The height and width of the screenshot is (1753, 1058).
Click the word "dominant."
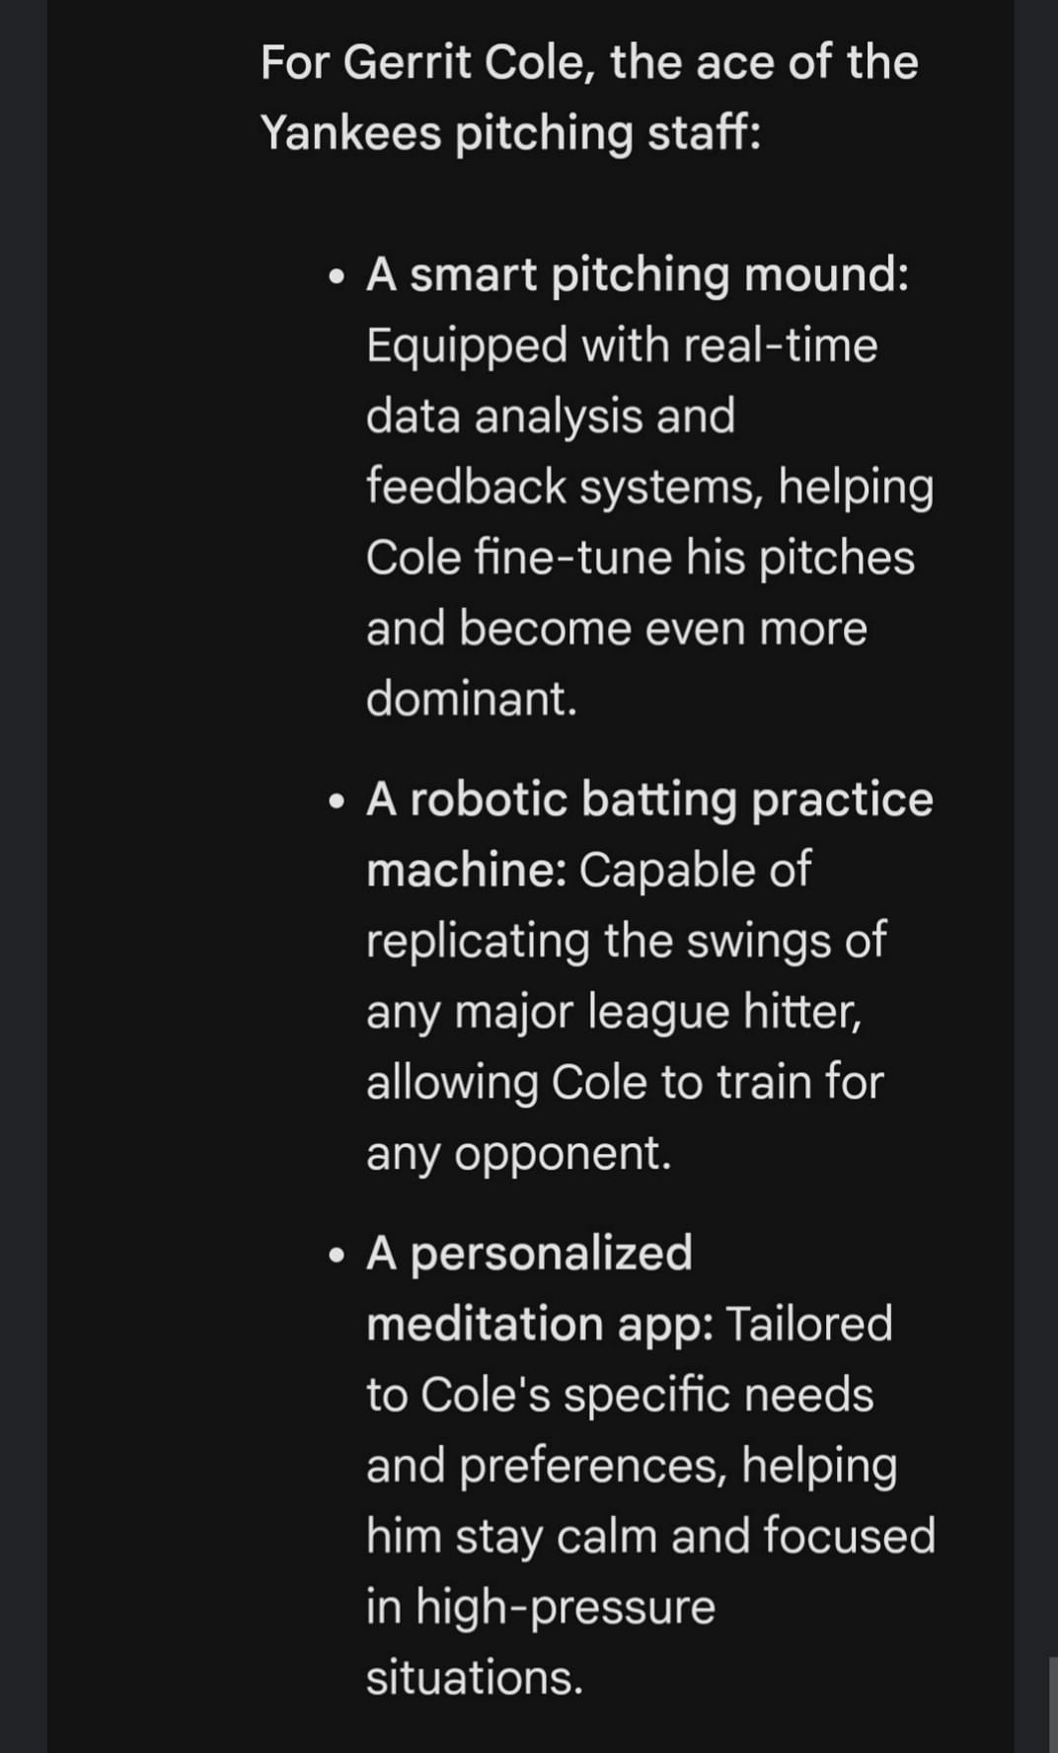(471, 699)
